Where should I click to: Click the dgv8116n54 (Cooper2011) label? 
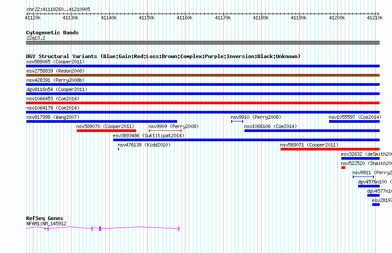pos(57,89)
